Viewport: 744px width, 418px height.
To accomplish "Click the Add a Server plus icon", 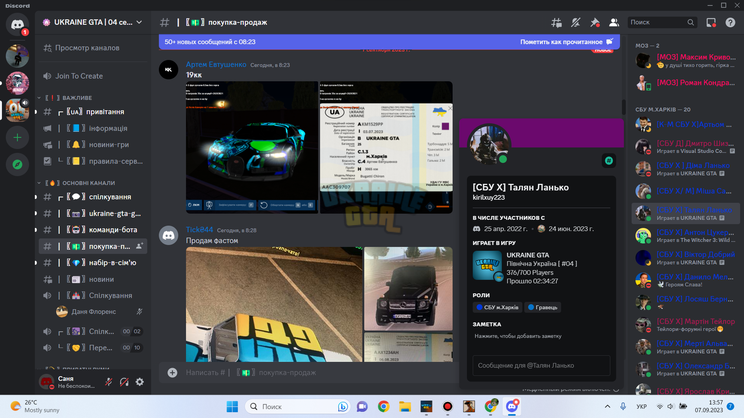I will click(17, 137).
